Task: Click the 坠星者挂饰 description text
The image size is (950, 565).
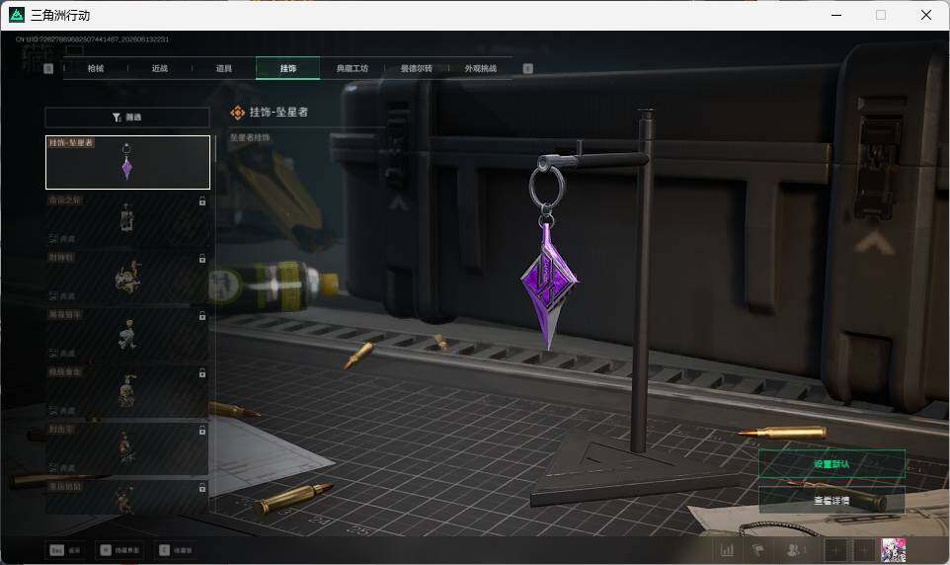Action: (x=250, y=137)
